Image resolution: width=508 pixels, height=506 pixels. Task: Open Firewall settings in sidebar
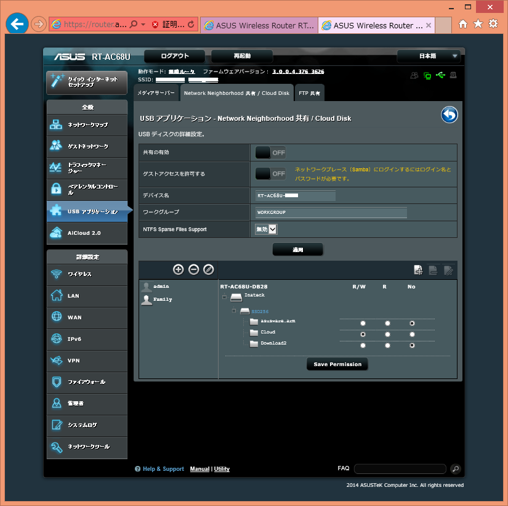pyautogui.click(x=87, y=382)
